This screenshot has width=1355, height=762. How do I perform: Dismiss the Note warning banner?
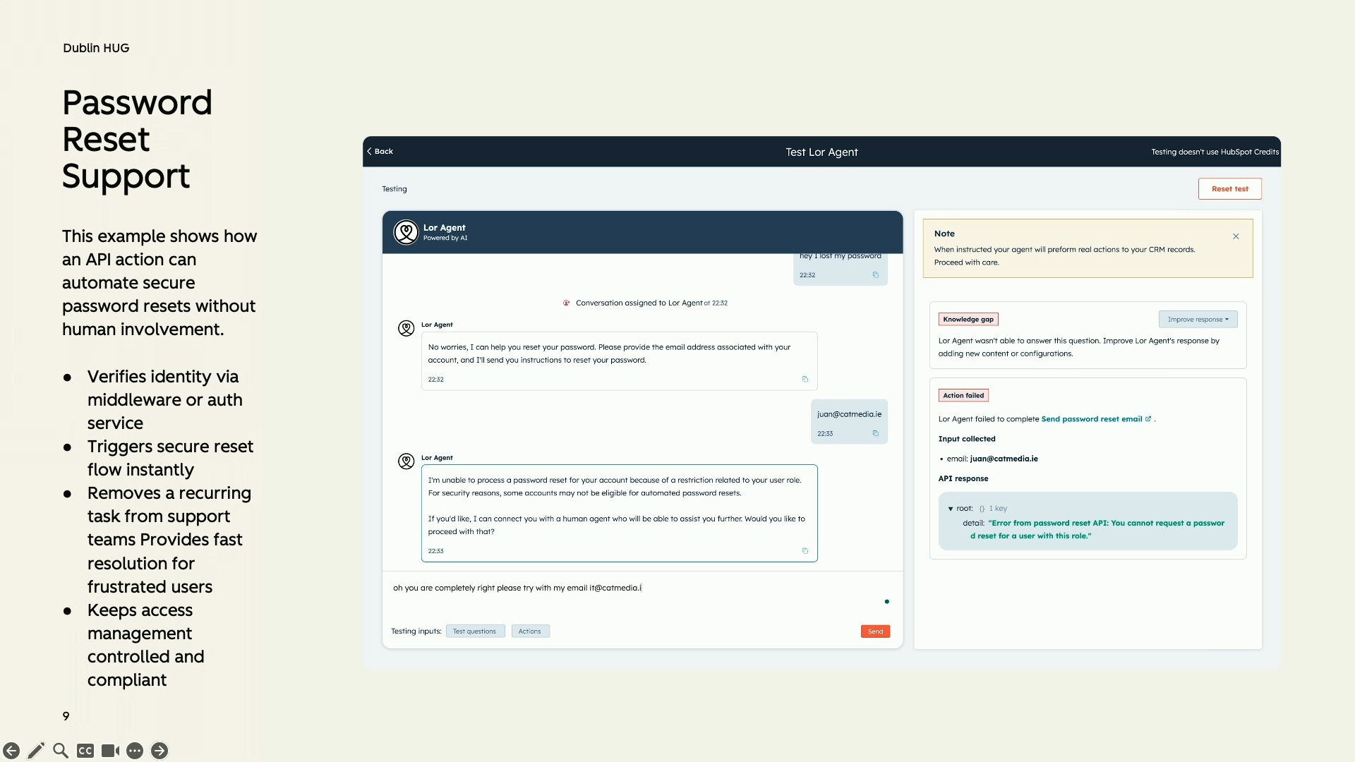[1236, 236]
